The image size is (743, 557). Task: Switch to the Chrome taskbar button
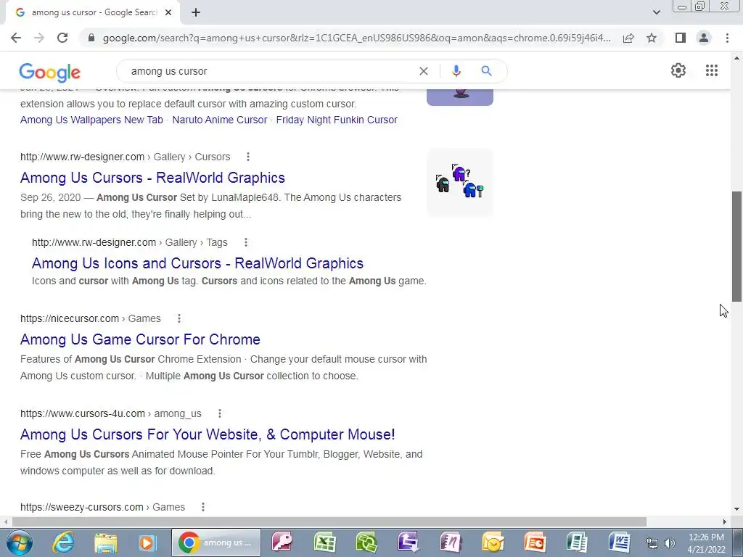pos(216,542)
